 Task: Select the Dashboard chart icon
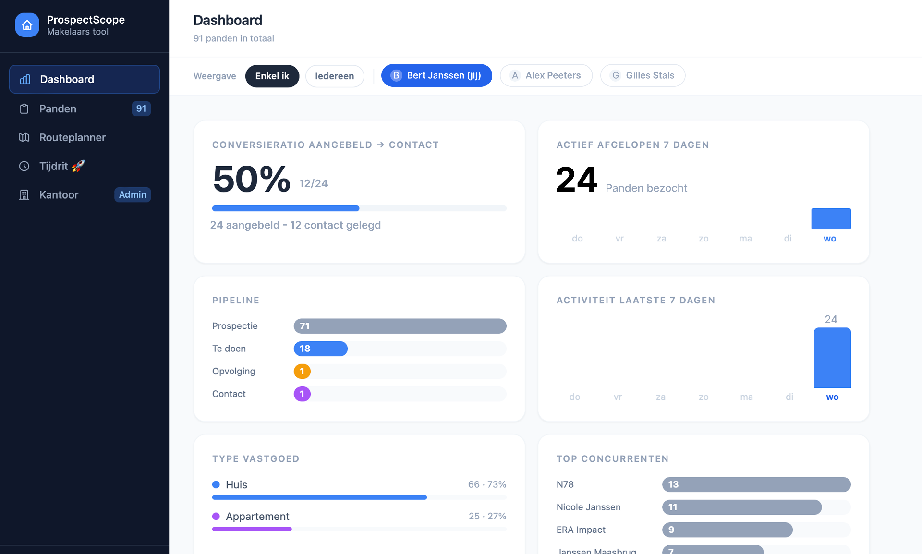point(24,79)
